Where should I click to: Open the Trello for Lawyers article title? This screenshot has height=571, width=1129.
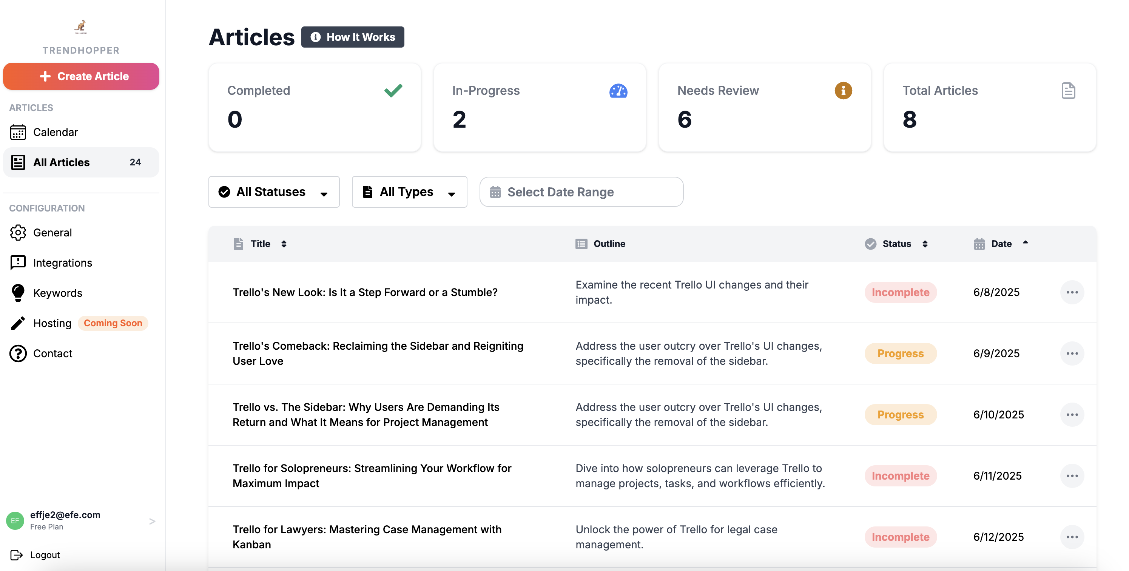pyautogui.click(x=367, y=537)
